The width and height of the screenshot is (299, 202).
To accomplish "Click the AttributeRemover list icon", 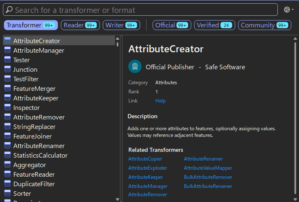I will [x=7, y=117].
